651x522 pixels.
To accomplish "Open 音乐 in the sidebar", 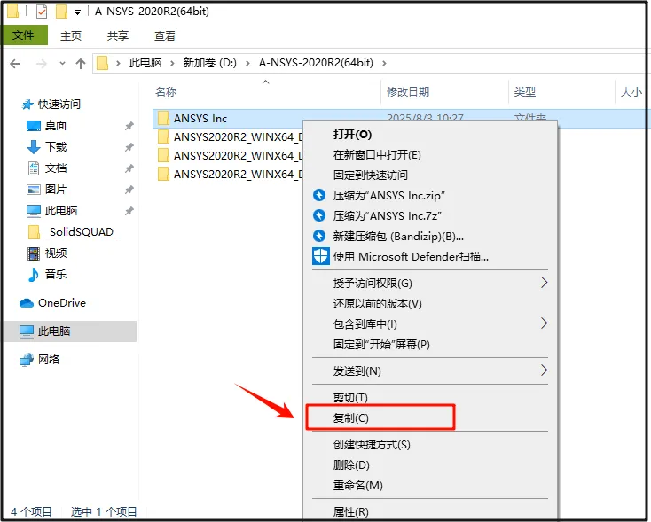I will click(46, 274).
